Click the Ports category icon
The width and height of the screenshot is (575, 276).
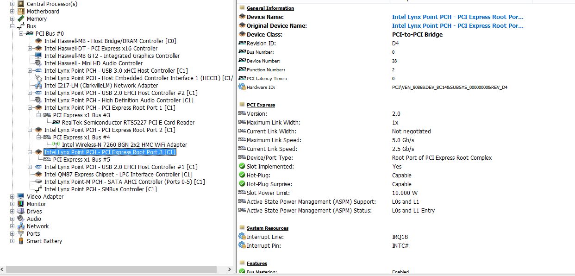tap(21, 233)
